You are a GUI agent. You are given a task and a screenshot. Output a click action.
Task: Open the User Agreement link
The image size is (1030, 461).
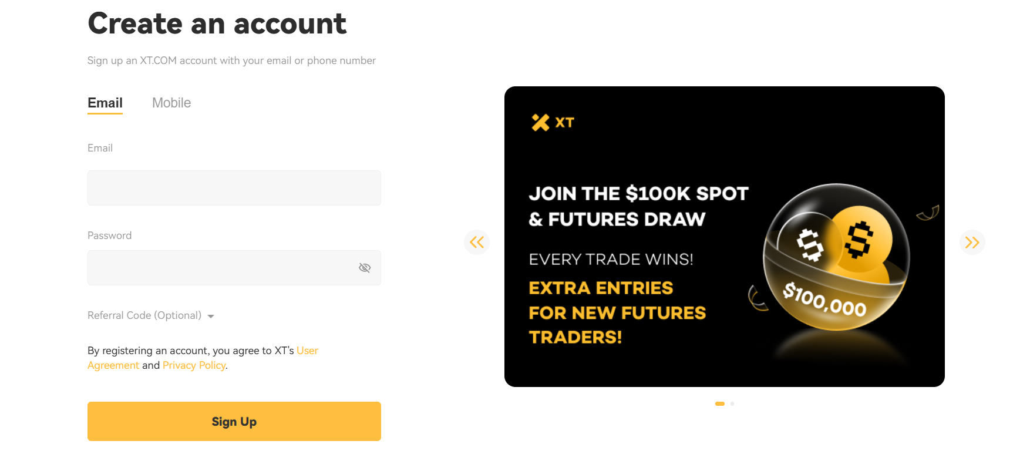(307, 351)
